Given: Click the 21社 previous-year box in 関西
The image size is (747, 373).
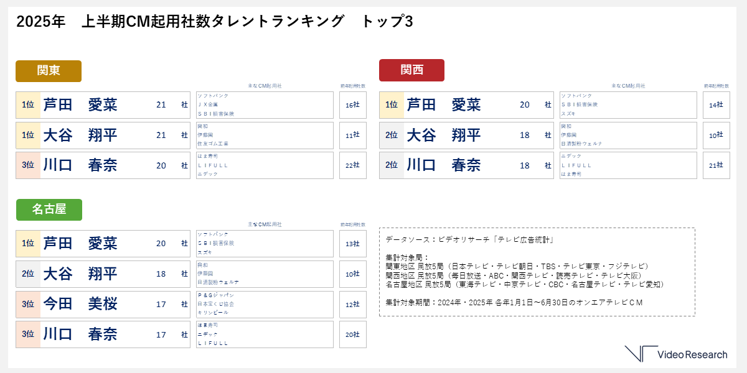Looking at the screenshot, I should [x=716, y=166].
